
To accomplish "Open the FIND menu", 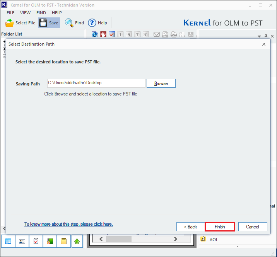I will (x=41, y=13).
